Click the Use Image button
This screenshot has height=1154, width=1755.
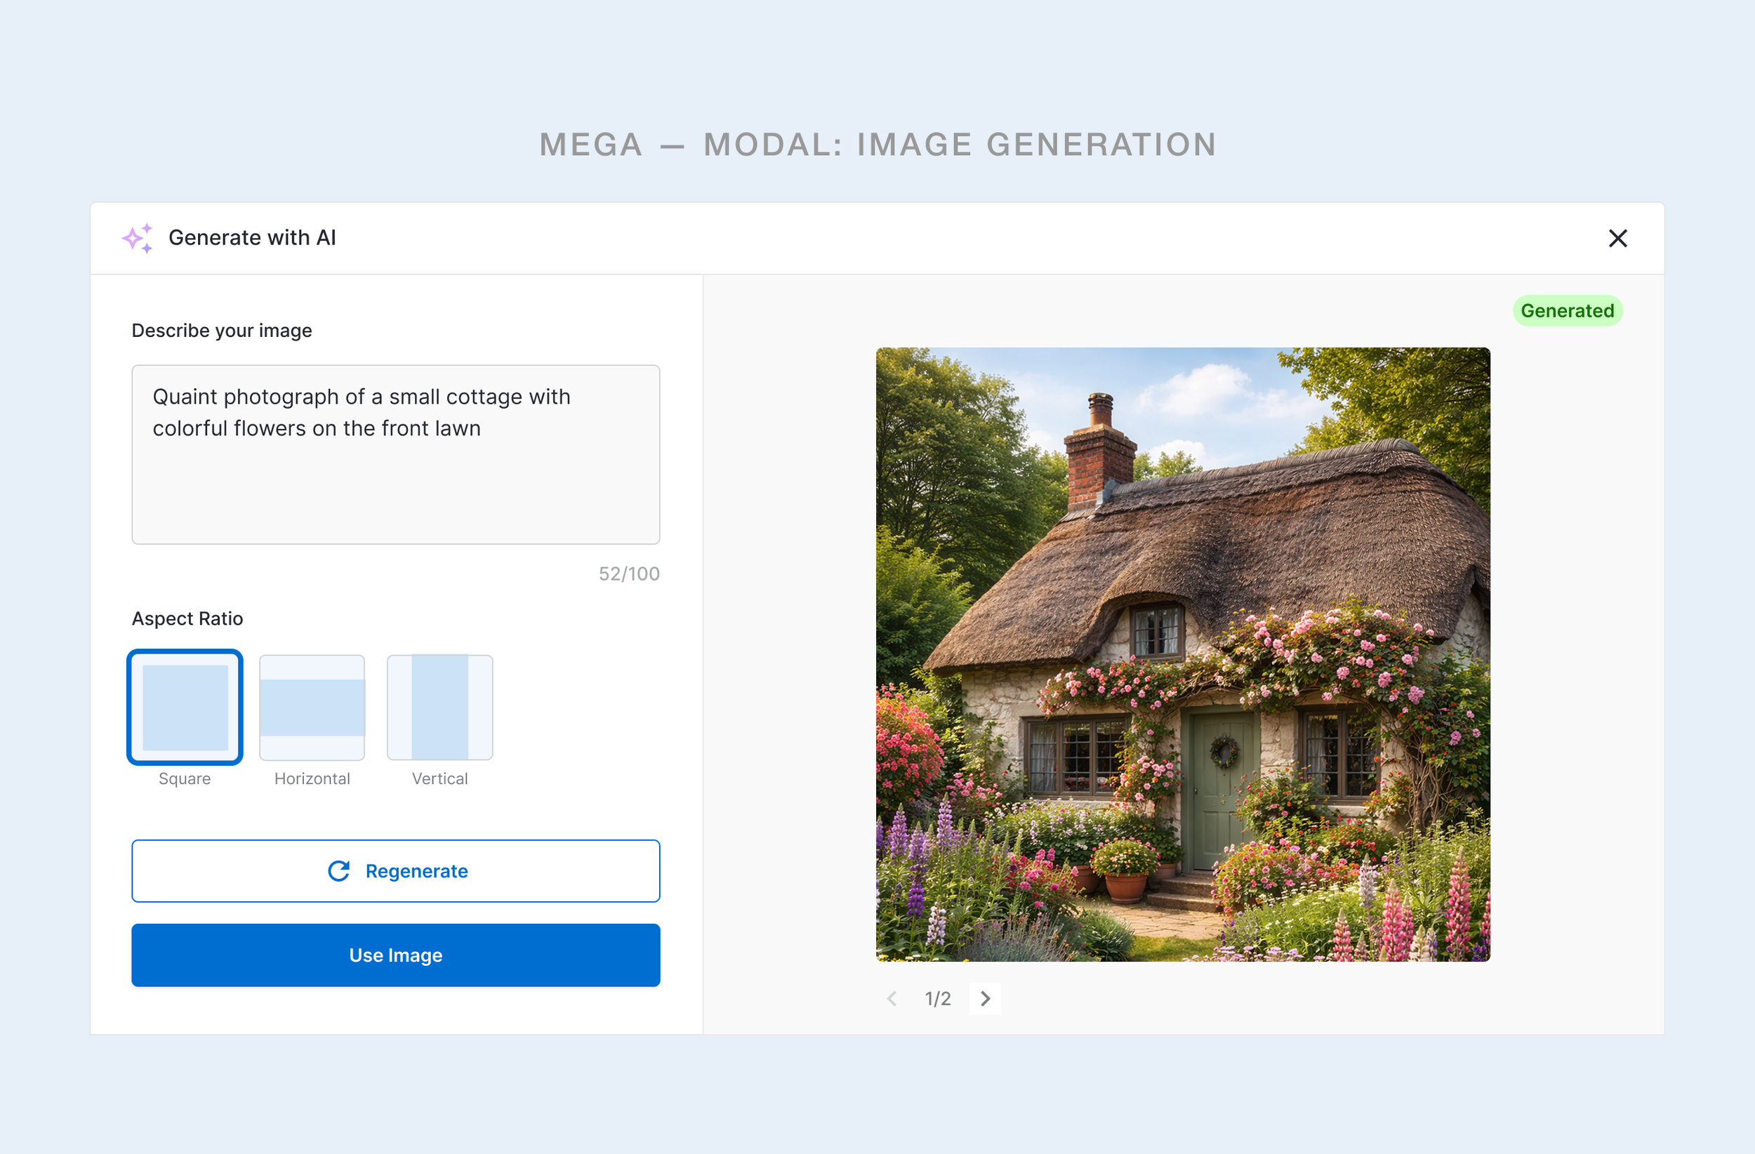click(x=395, y=955)
